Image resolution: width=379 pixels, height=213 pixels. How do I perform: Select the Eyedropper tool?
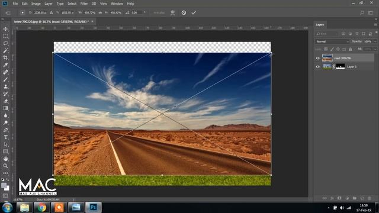[x=5, y=65]
